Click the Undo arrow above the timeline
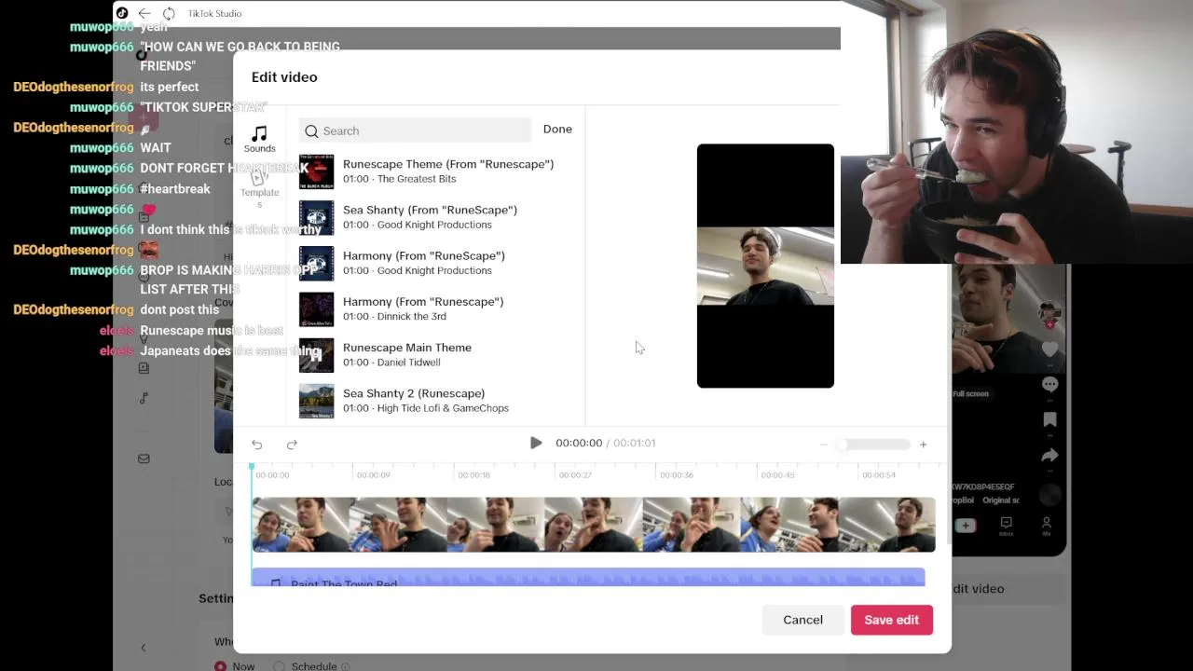 point(257,445)
